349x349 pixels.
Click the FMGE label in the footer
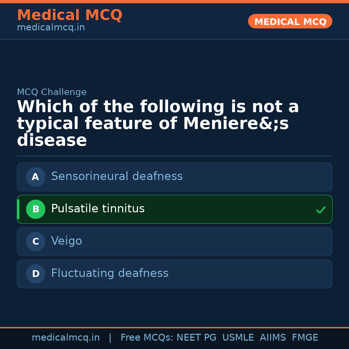[x=305, y=337]
